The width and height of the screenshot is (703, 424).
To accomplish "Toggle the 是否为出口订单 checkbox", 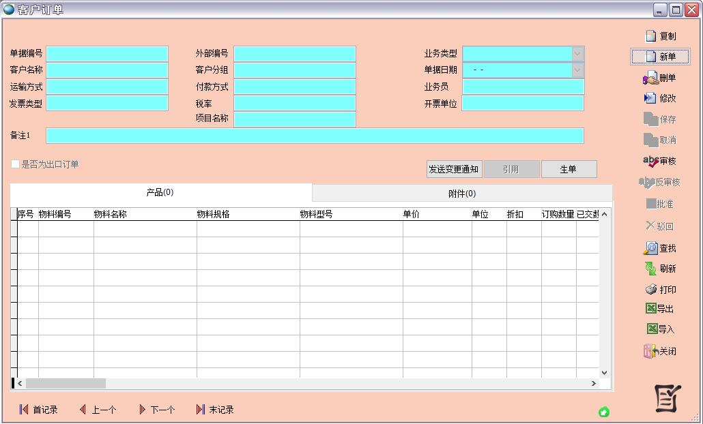I will tap(16, 164).
